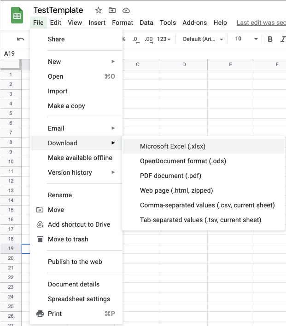Click the Add shortcut to Drive icon
The width and height of the screenshot is (286, 326).
[x=40, y=224]
